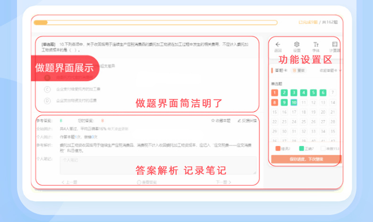373x222 pixels.
Task: Select the 答题卡 tab label
Action: tap(281, 71)
